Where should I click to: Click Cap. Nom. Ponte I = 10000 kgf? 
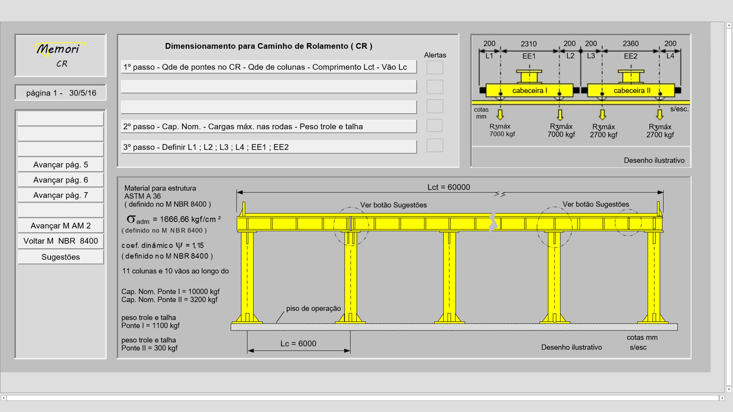click(171, 291)
